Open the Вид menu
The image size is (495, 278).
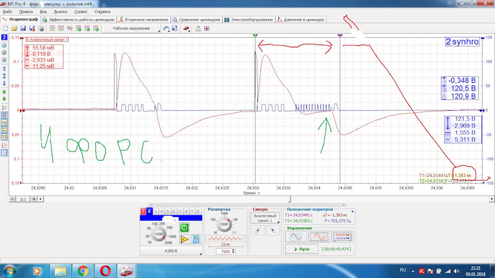coord(43,12)
